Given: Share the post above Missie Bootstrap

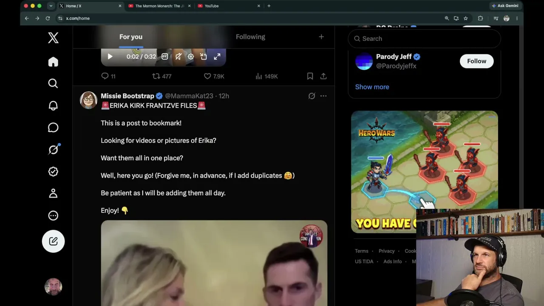Looking at the screenshot, I should click(323, 76).
